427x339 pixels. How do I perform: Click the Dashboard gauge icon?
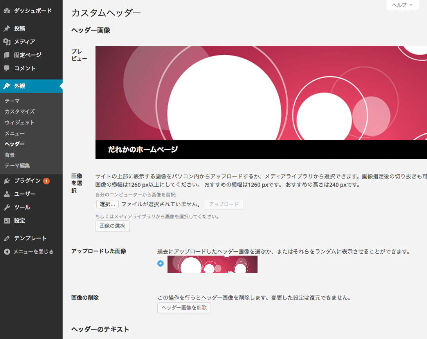coord(7,11)
